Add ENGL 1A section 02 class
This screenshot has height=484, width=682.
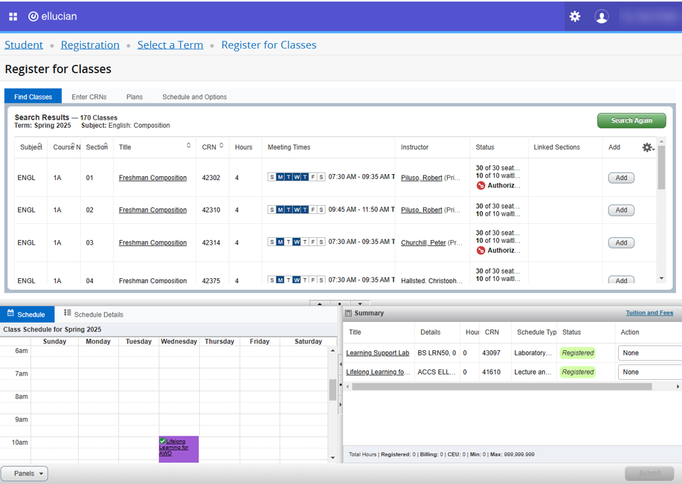click(621, 210)
